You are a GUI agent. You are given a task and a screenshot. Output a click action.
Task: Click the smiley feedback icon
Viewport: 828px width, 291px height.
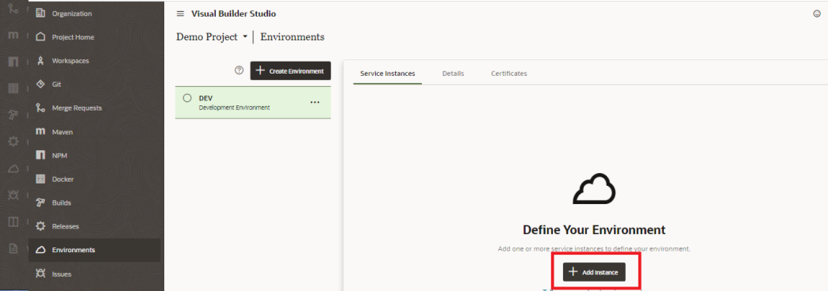pyautogui.click(x=816, y=14)
